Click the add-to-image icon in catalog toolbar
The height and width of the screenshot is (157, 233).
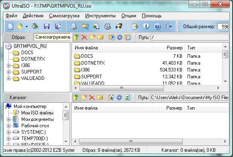[x=111, y=98]
